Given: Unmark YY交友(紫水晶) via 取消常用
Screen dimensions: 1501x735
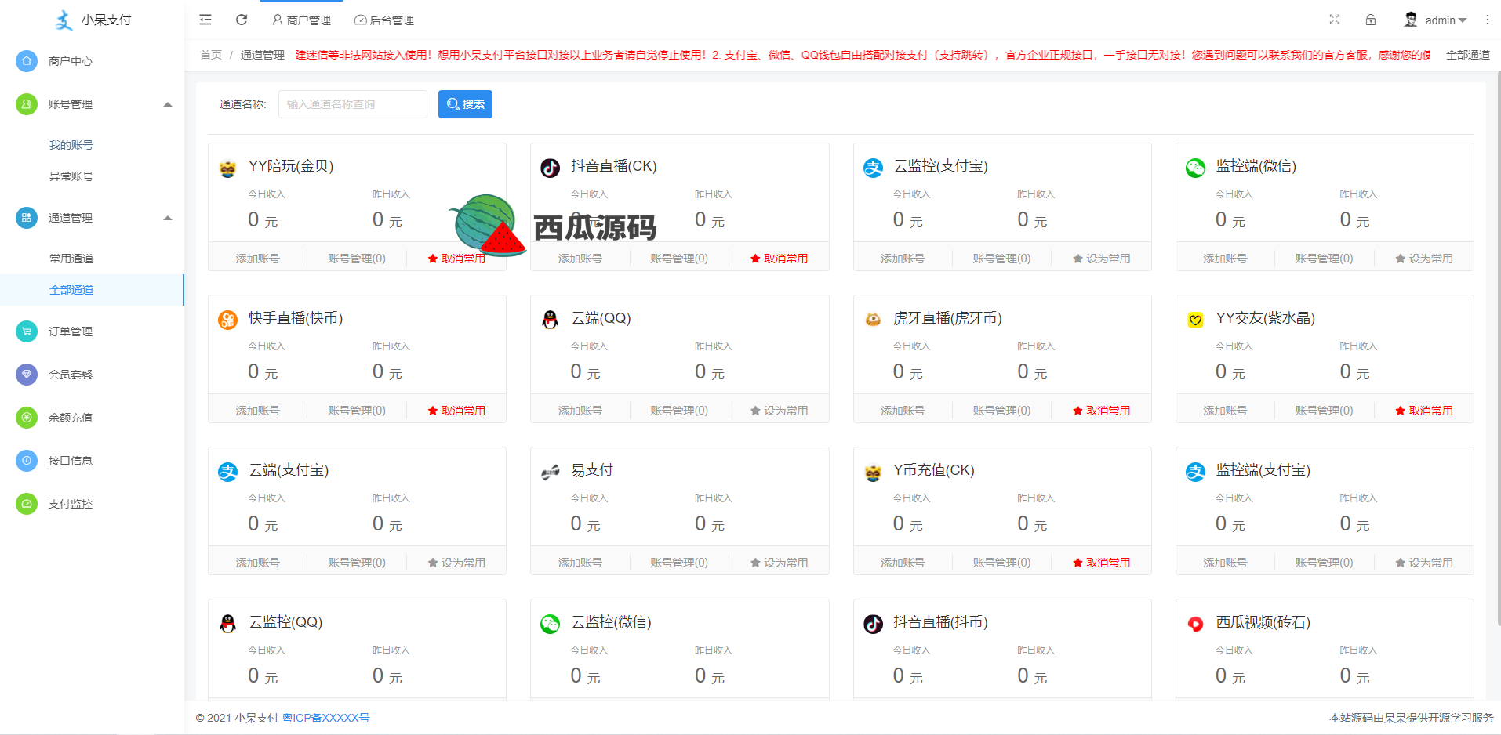Looking at the screenshot, I should [1424, 411].
